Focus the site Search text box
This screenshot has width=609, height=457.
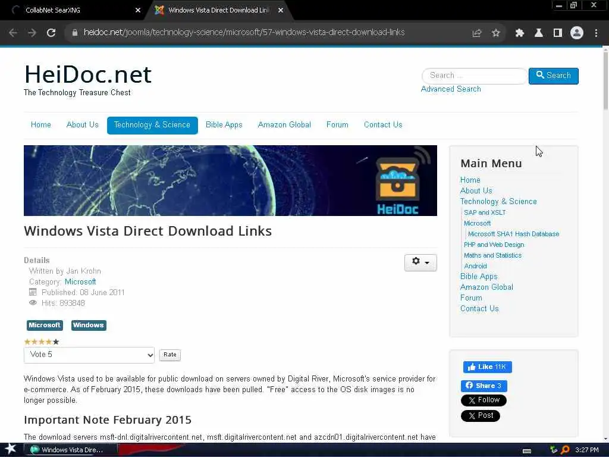(475, 76)
